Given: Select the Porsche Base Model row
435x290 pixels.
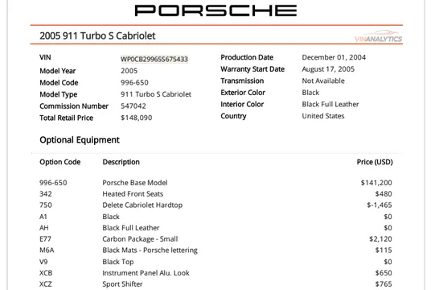Looking at the screenshot, I should tap(215, 183).
